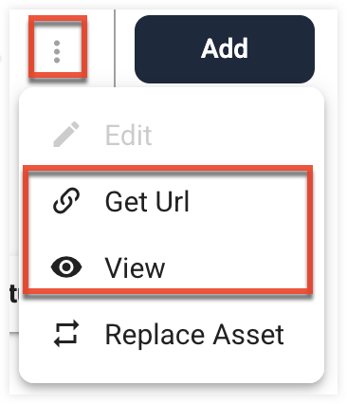Click the View text label

pos(135,267)
